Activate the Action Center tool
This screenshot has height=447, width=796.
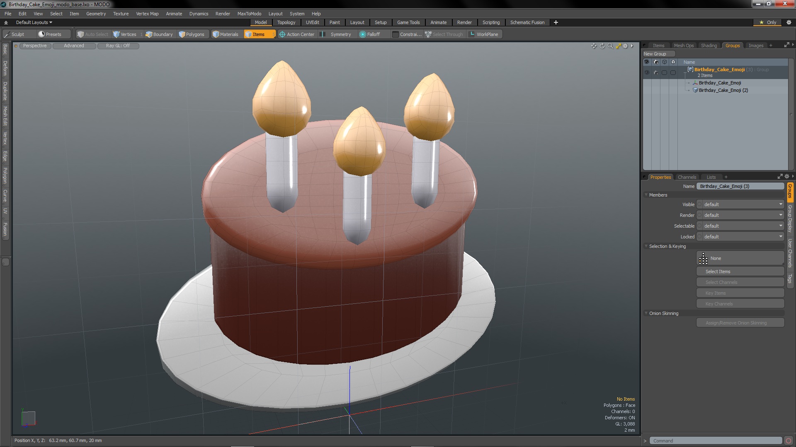296,34
